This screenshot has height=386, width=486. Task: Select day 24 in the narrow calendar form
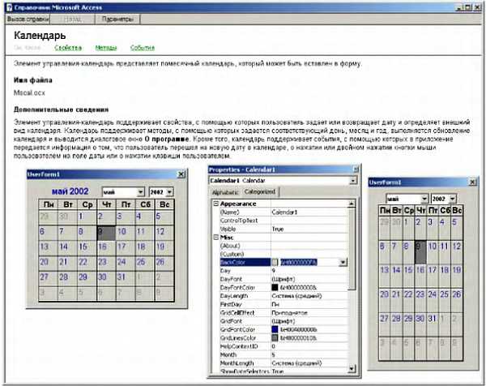[433, 300]
